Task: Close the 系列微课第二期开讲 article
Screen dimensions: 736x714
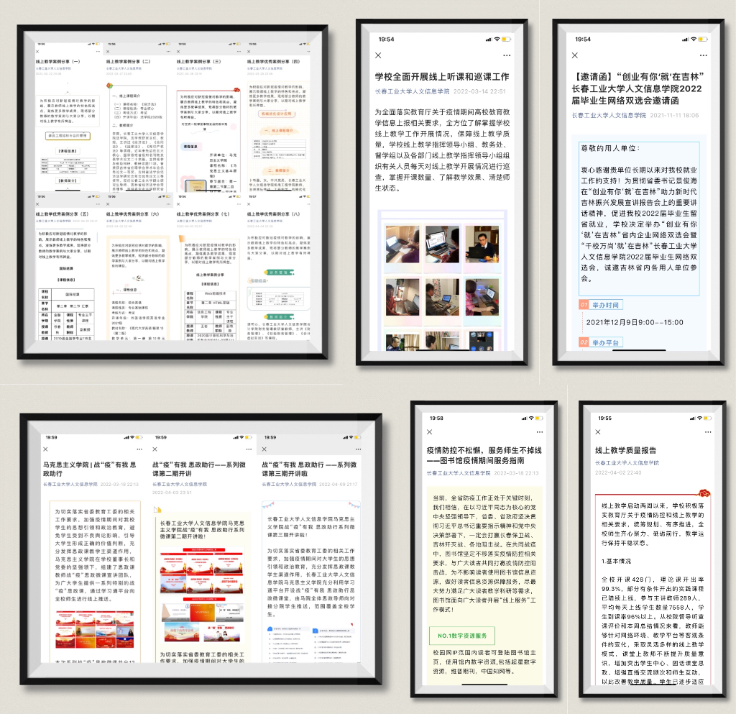Action: [x=156, y=450]
